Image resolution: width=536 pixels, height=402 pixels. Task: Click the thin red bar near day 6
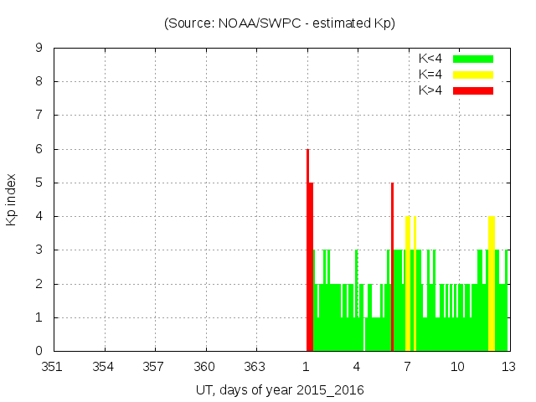point(392,268)
